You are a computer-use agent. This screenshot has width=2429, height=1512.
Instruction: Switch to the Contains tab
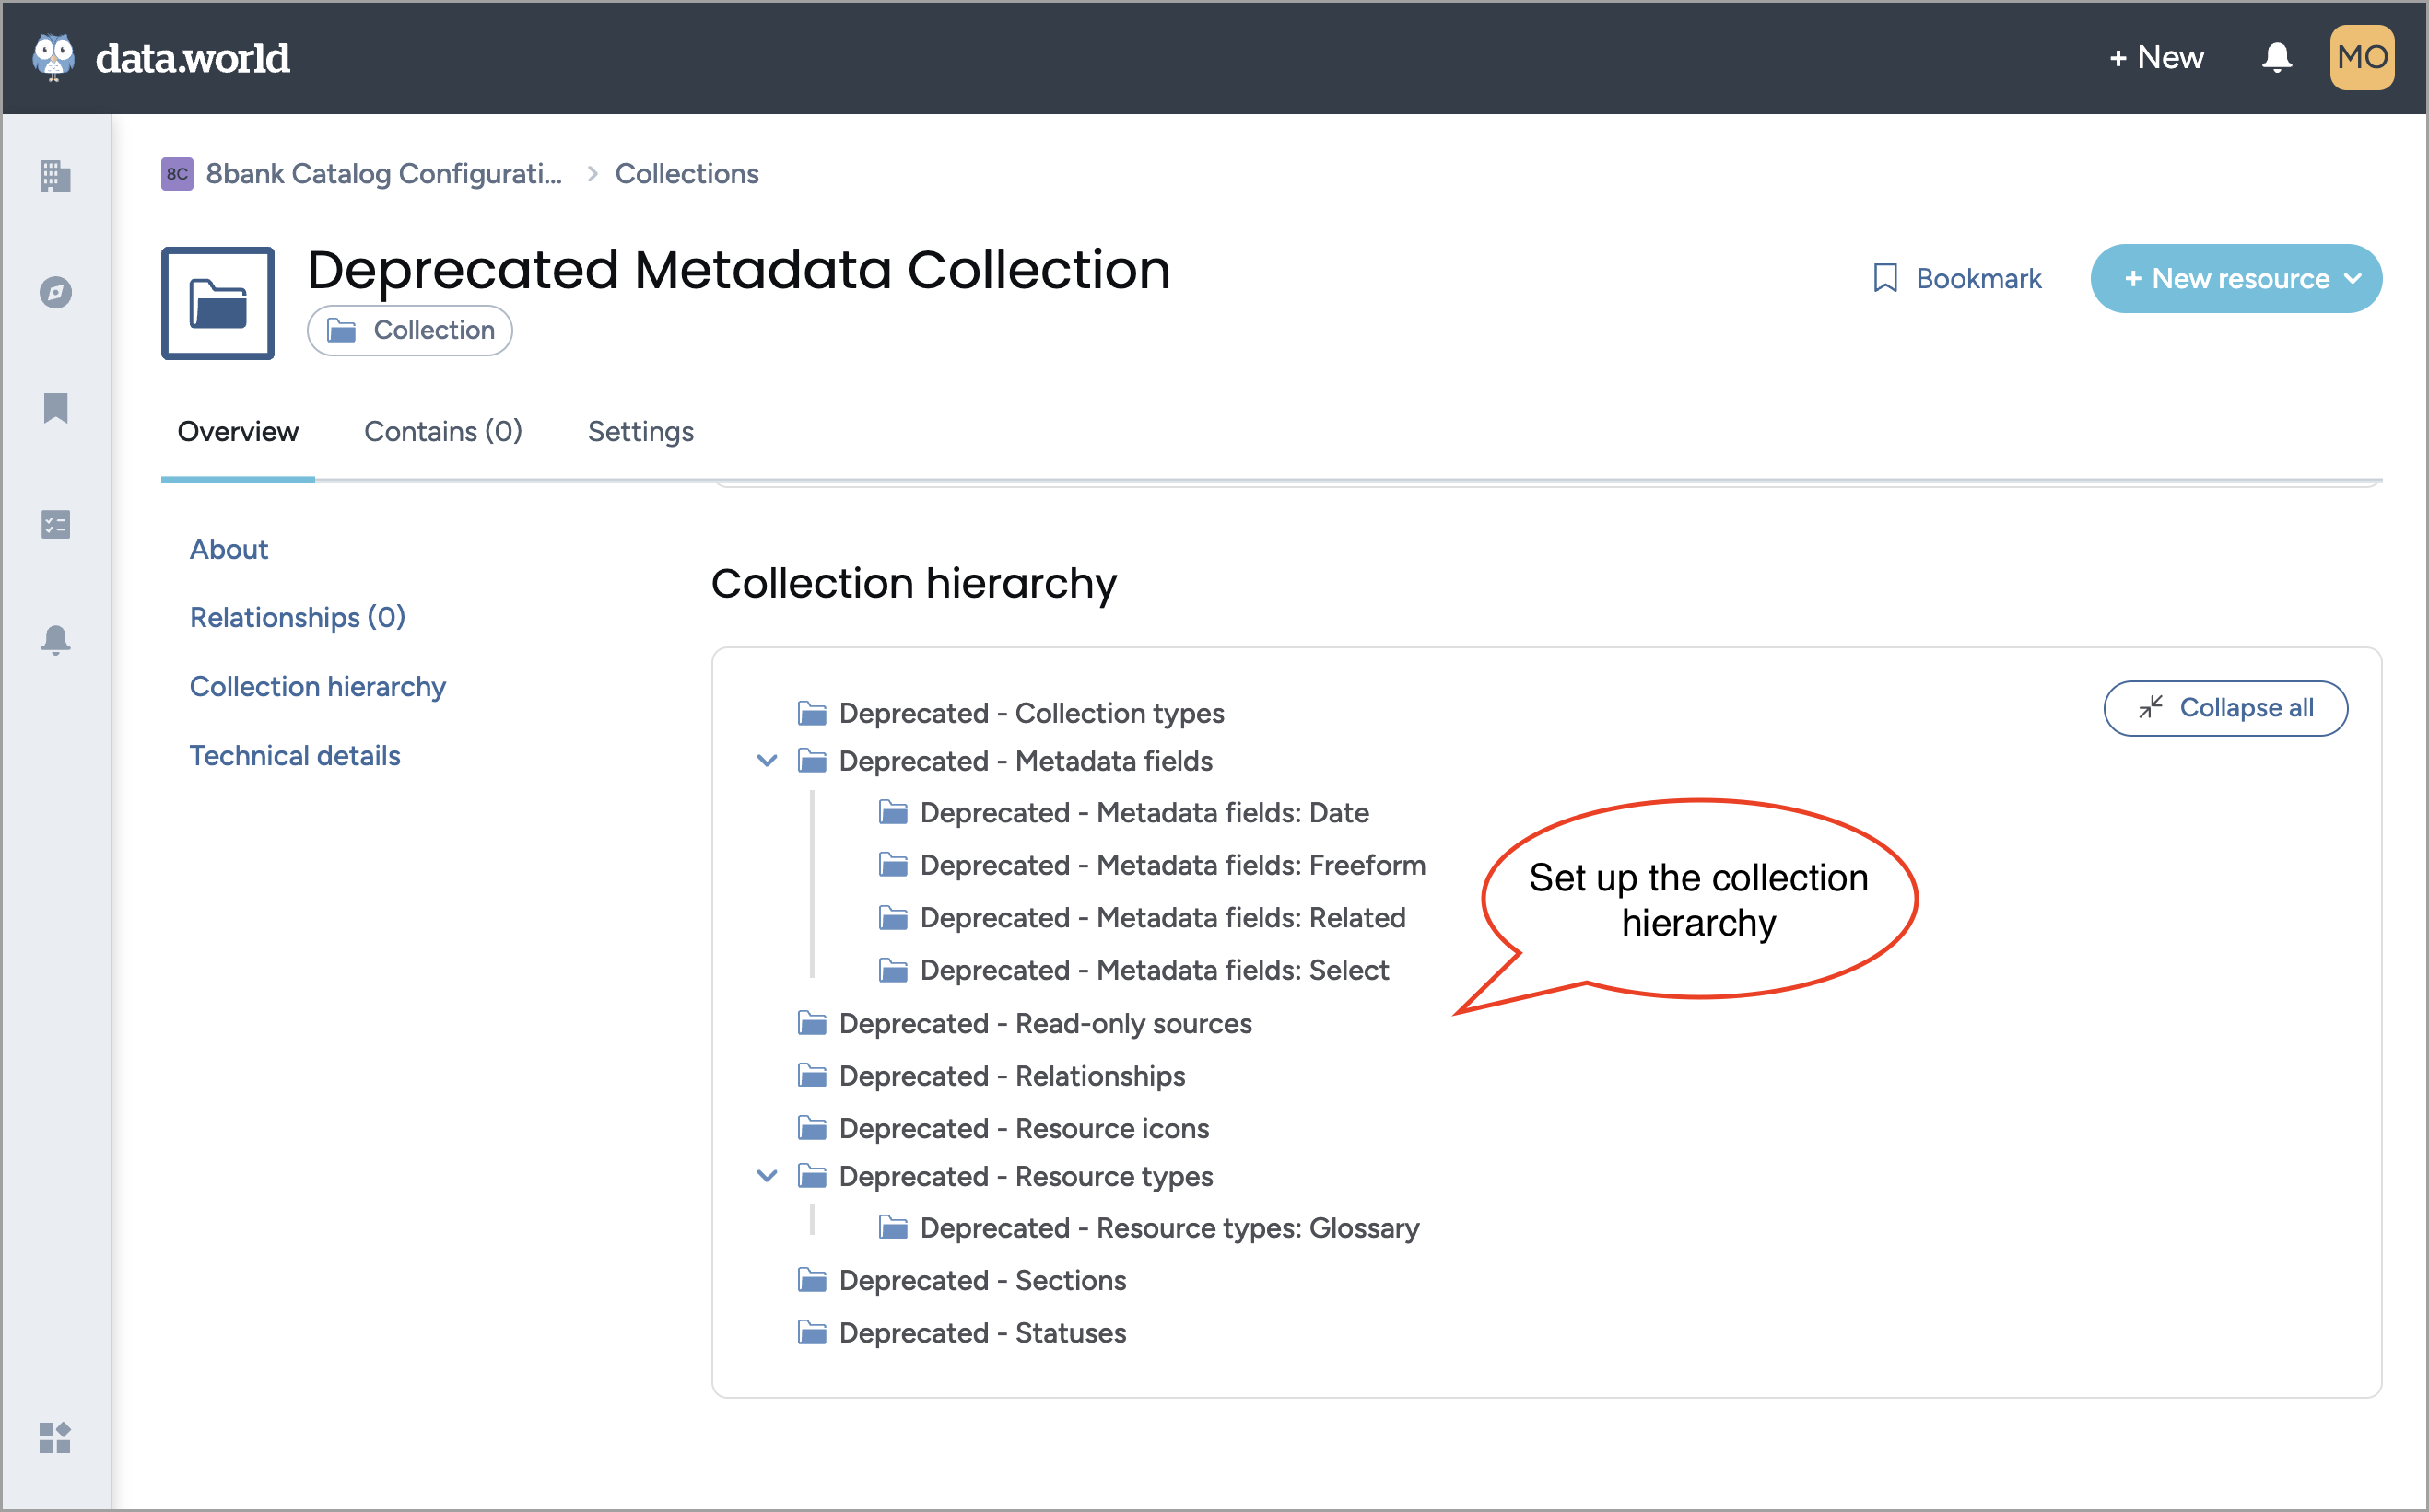coord(440,432)
